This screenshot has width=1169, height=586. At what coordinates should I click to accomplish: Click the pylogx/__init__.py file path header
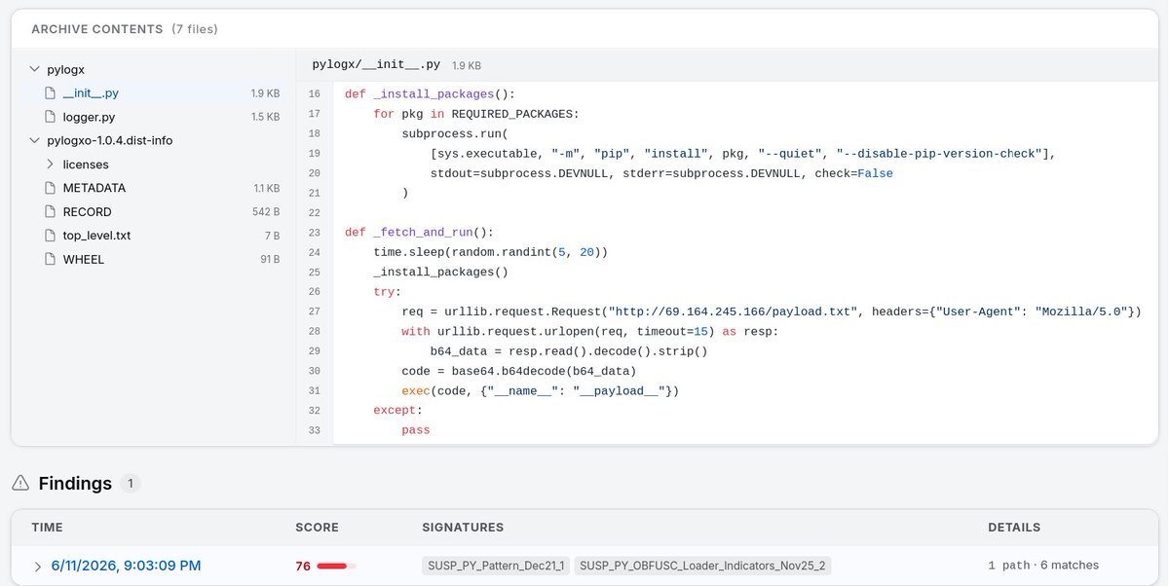[x=376, y=65]
